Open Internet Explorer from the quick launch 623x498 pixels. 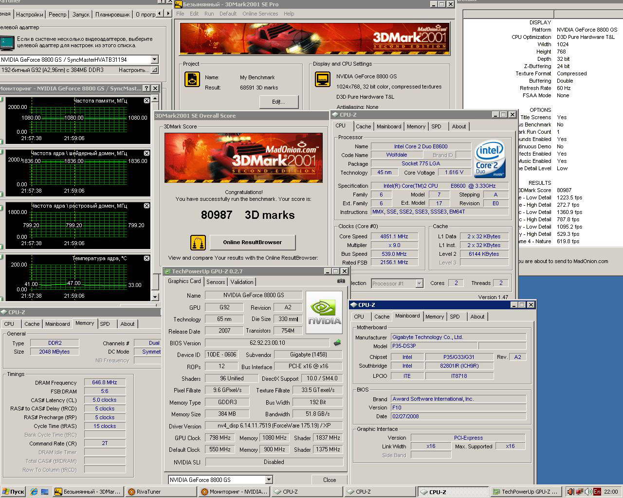(34, 492)
